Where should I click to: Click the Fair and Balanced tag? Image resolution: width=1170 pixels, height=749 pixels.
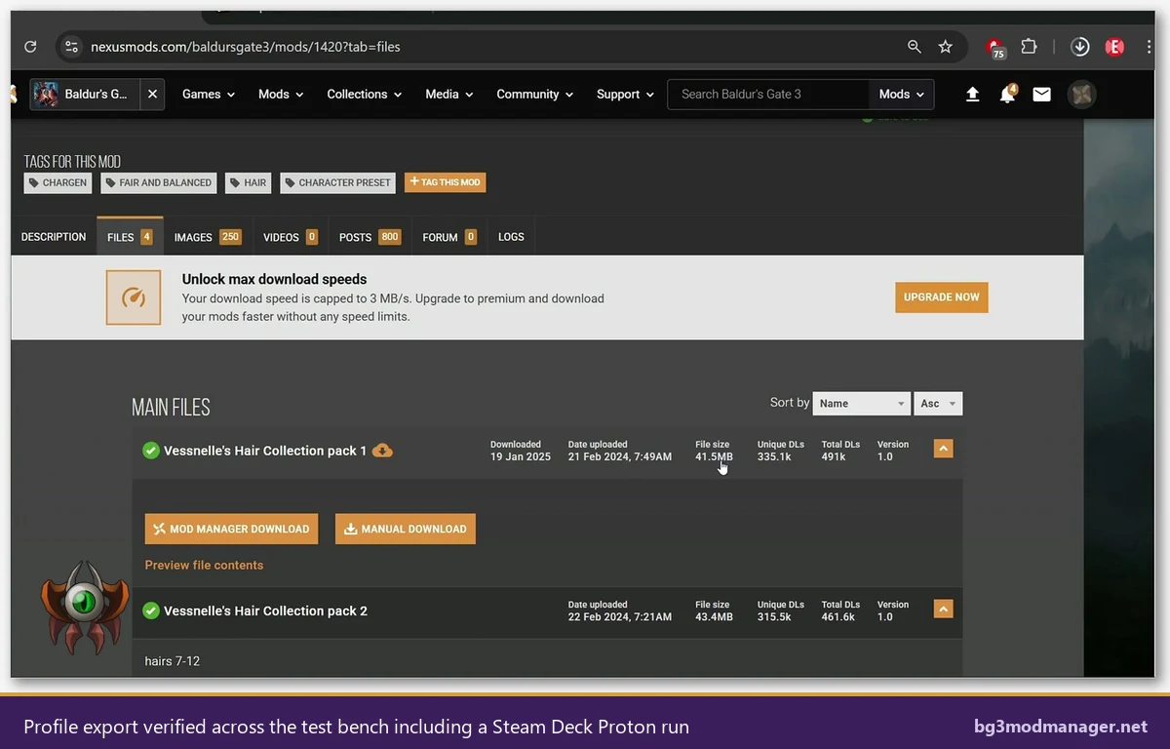pos(159,182)
